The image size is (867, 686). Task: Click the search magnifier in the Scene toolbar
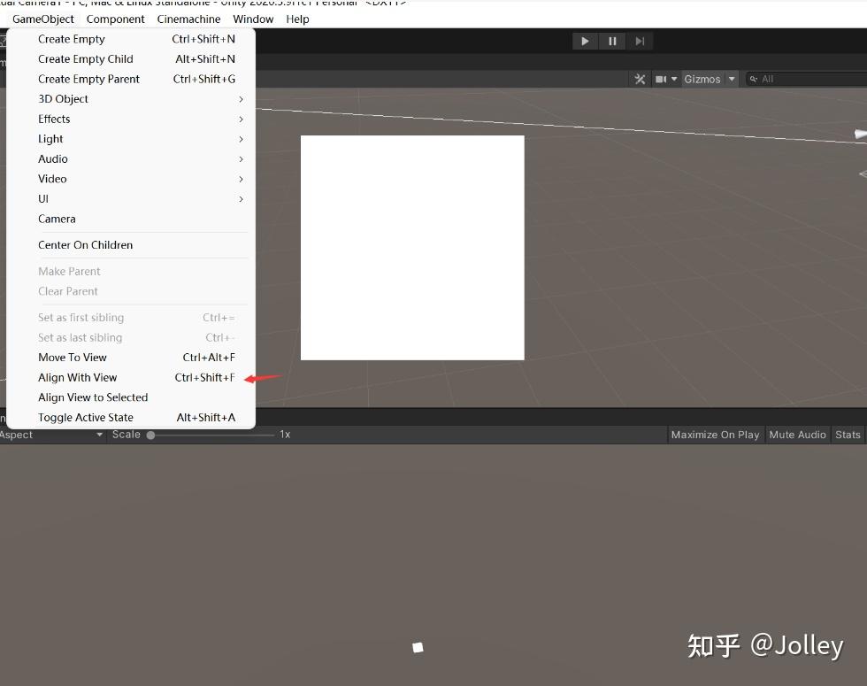753,79
